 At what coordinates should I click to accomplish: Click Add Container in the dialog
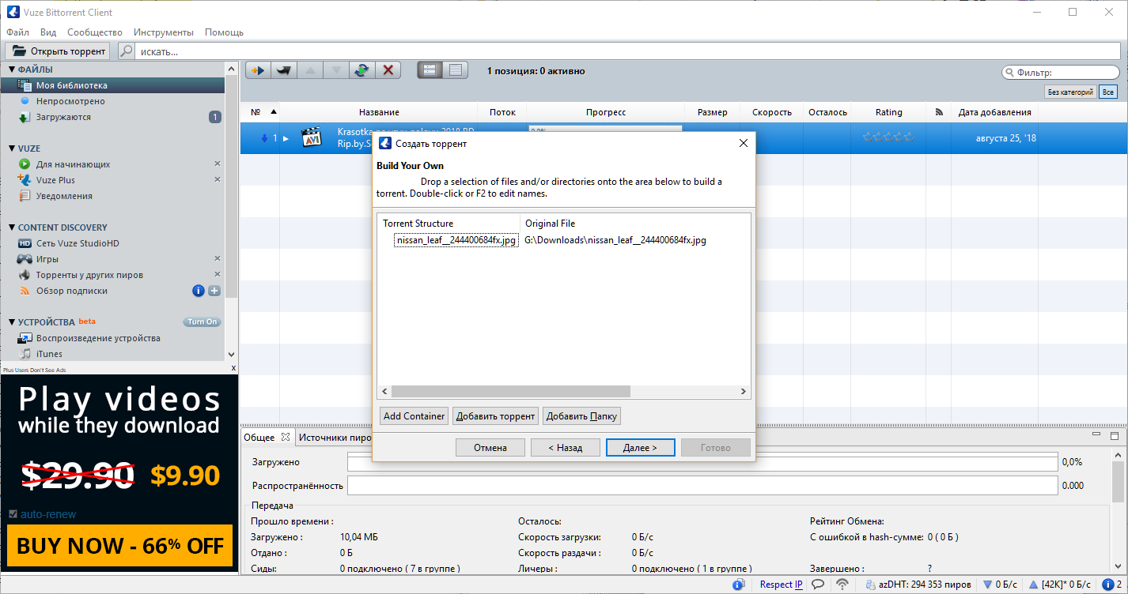pyautogui.click(x=414, y=416)
